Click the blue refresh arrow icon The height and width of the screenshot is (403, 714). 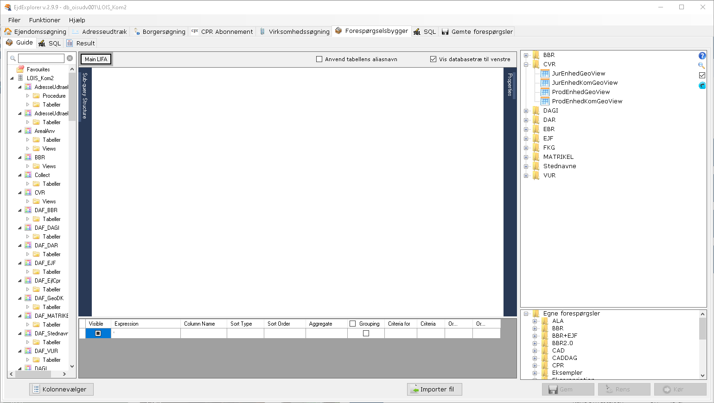point(702,85)
